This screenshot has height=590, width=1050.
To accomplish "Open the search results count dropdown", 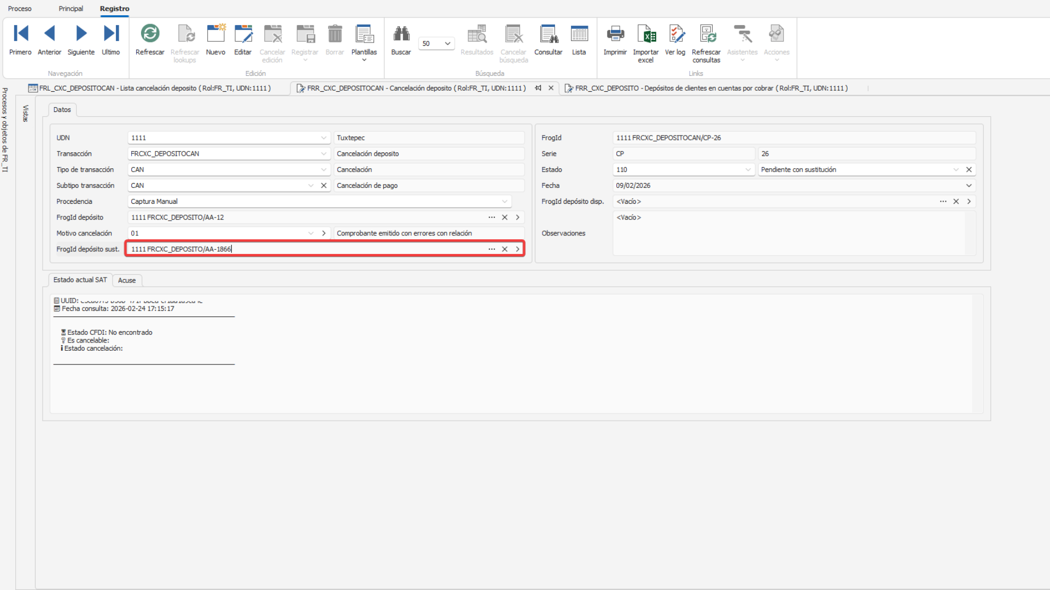I will pyautogui.click(x=447, y=44).
